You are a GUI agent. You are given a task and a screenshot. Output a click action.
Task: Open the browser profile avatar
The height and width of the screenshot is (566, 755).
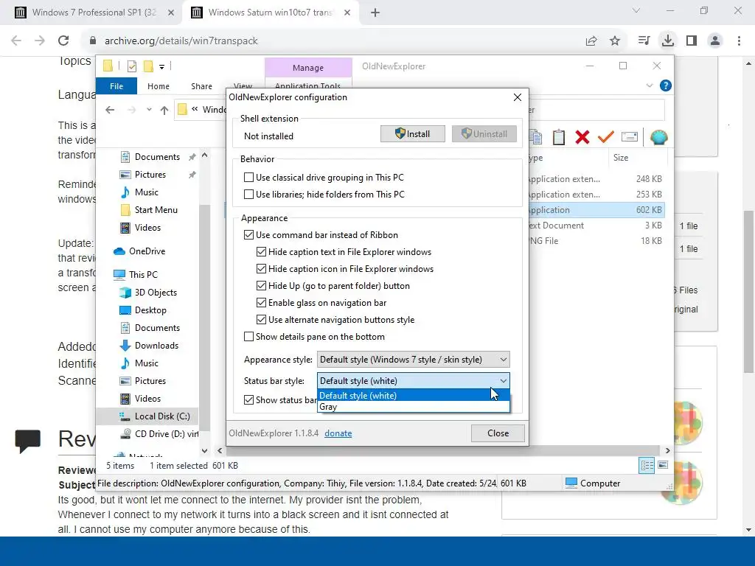point(715,41)
